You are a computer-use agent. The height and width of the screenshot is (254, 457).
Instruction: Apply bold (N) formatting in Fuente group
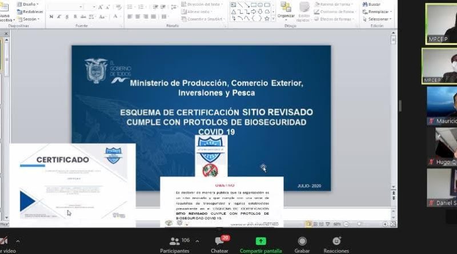(x=51, y=17)
